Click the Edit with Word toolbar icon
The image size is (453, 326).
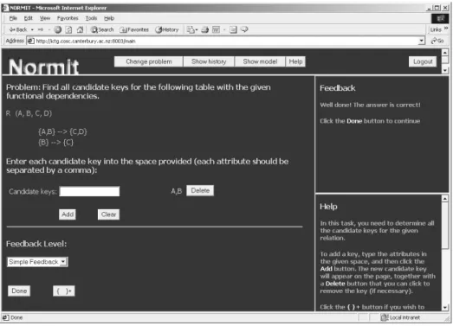point(216,29)
